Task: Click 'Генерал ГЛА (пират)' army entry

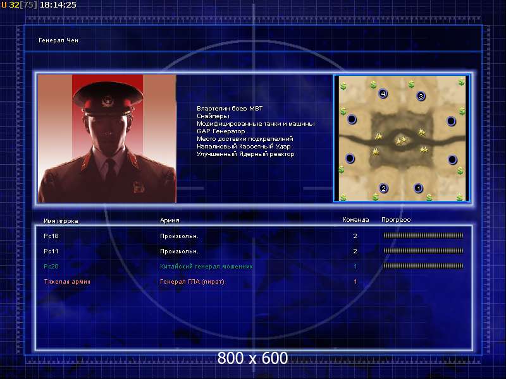Action: coord(192,282)
